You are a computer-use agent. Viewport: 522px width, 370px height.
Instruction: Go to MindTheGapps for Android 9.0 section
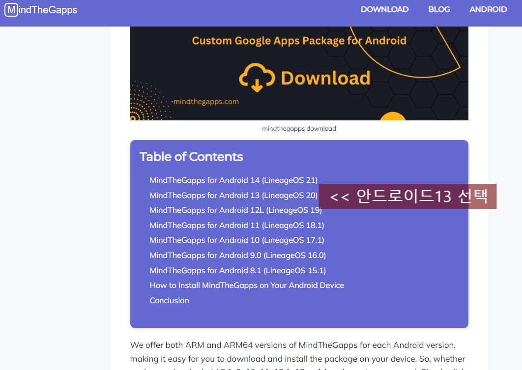pos(238,255)
